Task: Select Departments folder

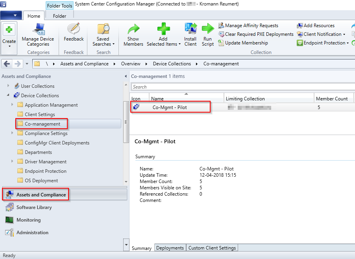Action: click(x=38, y=152)
